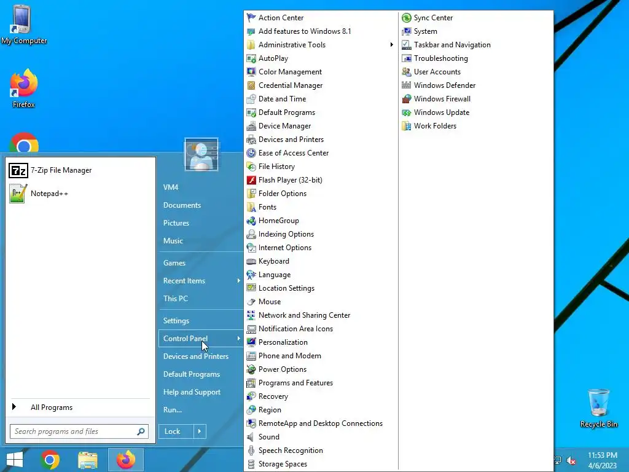Click the Flash Player icon

[251, 180]
